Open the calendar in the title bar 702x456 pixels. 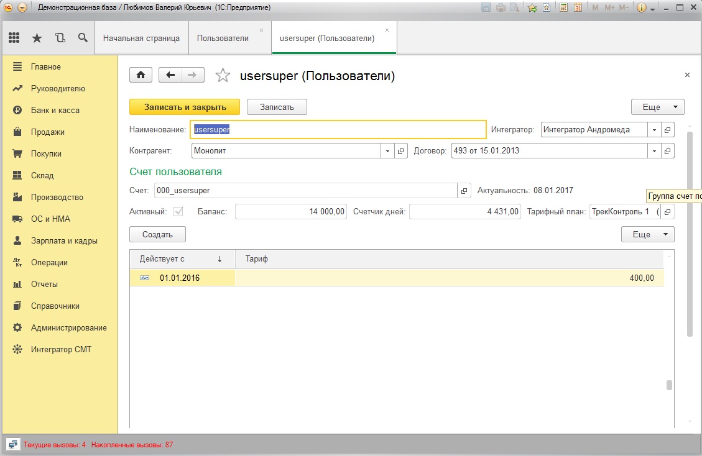click(578, 7)
